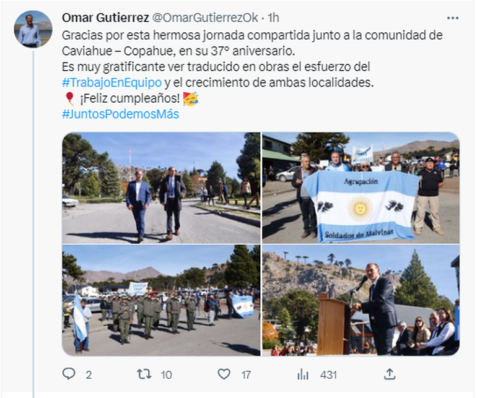
Task: Open the photo of man speaking at podium
Action: [x=361, y=300]
